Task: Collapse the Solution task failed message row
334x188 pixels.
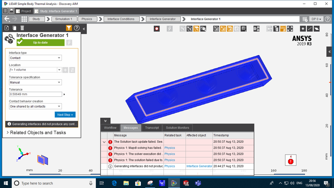Action: point(104,142)
